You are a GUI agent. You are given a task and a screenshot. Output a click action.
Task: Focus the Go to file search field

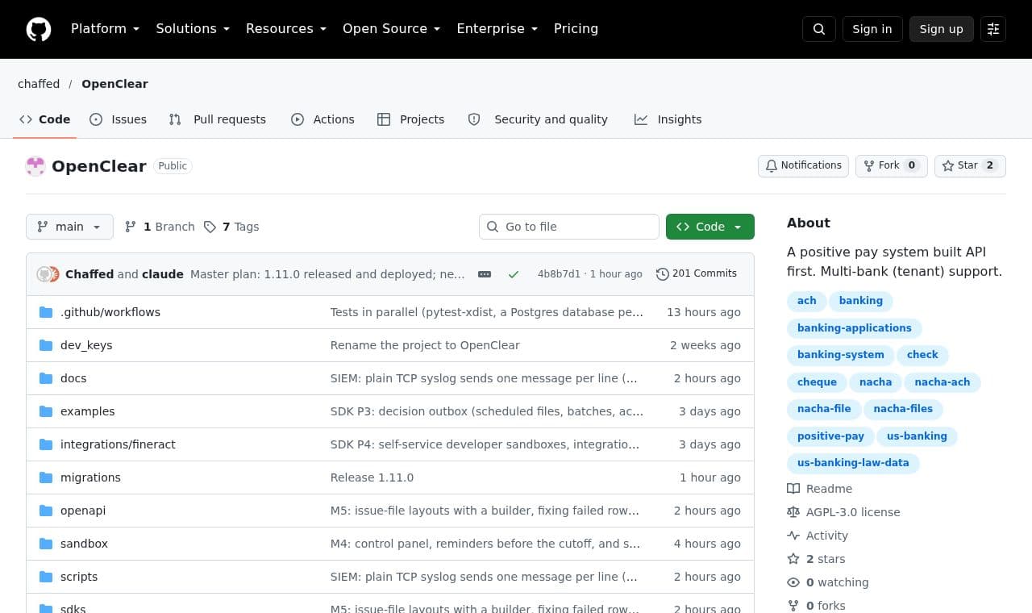tap(569, 227)
